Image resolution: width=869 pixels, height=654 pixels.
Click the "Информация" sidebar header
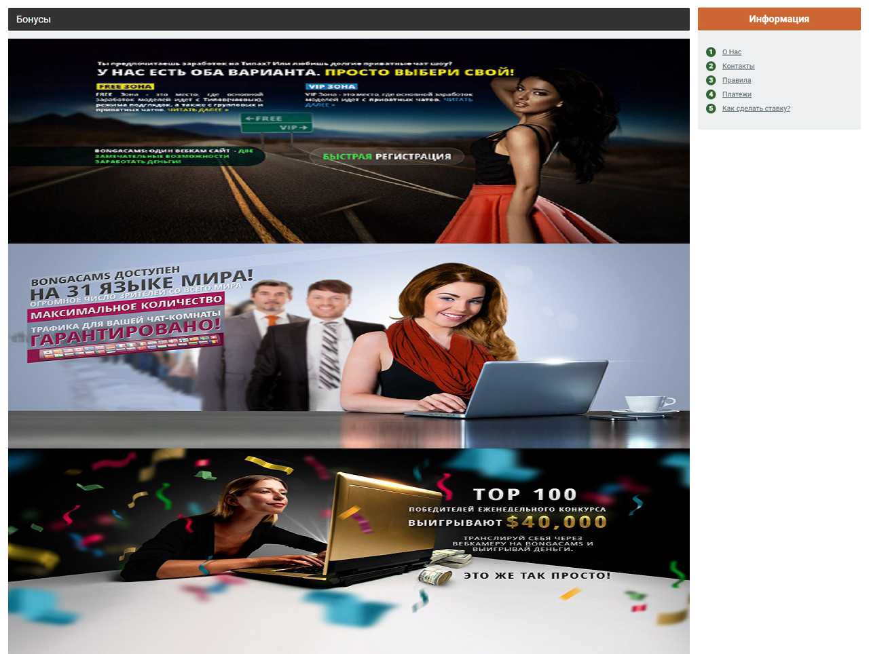tap(779, 19)
